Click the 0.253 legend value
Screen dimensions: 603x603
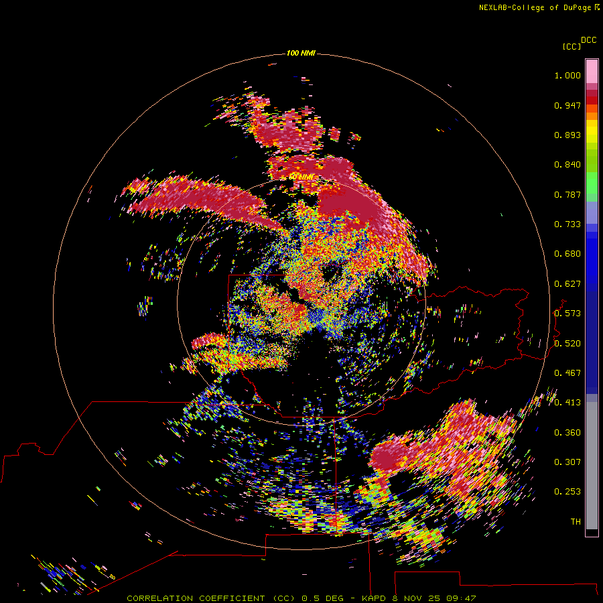567,492
